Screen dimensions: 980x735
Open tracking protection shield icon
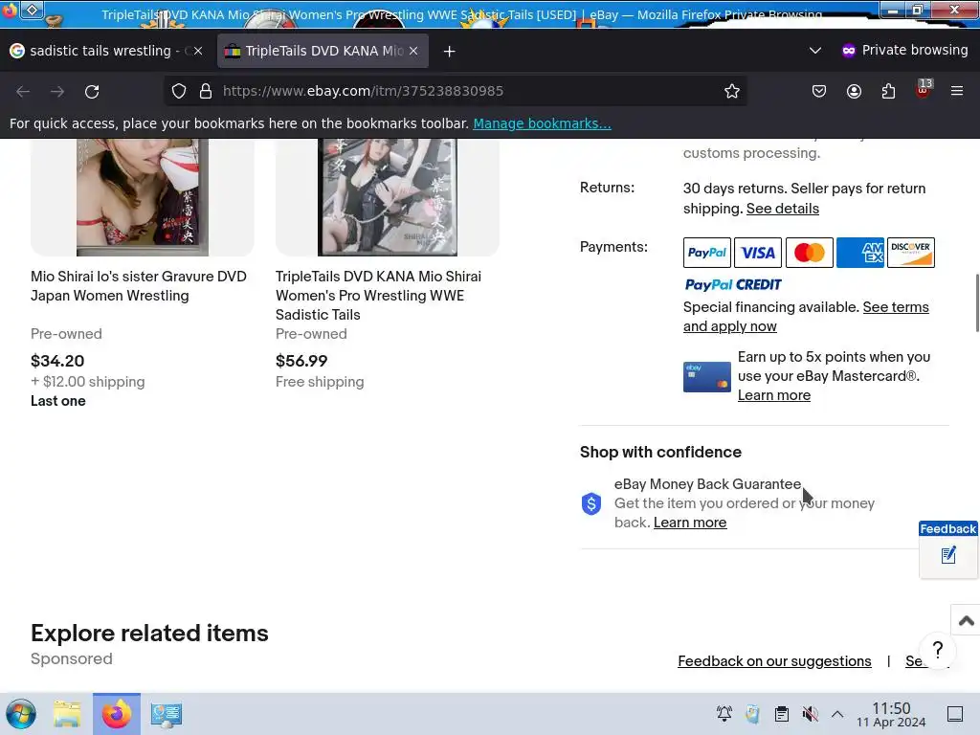(x=179, y=91)
